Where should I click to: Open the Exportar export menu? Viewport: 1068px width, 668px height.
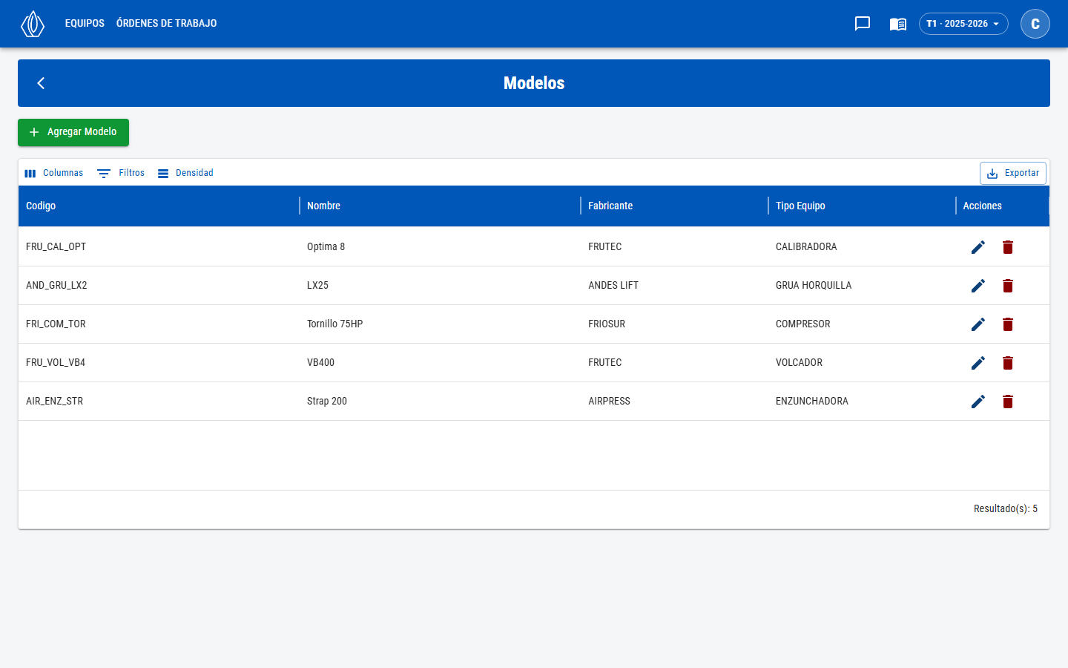pos(1013,173)
